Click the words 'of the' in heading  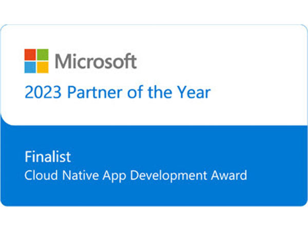(150, 92)
